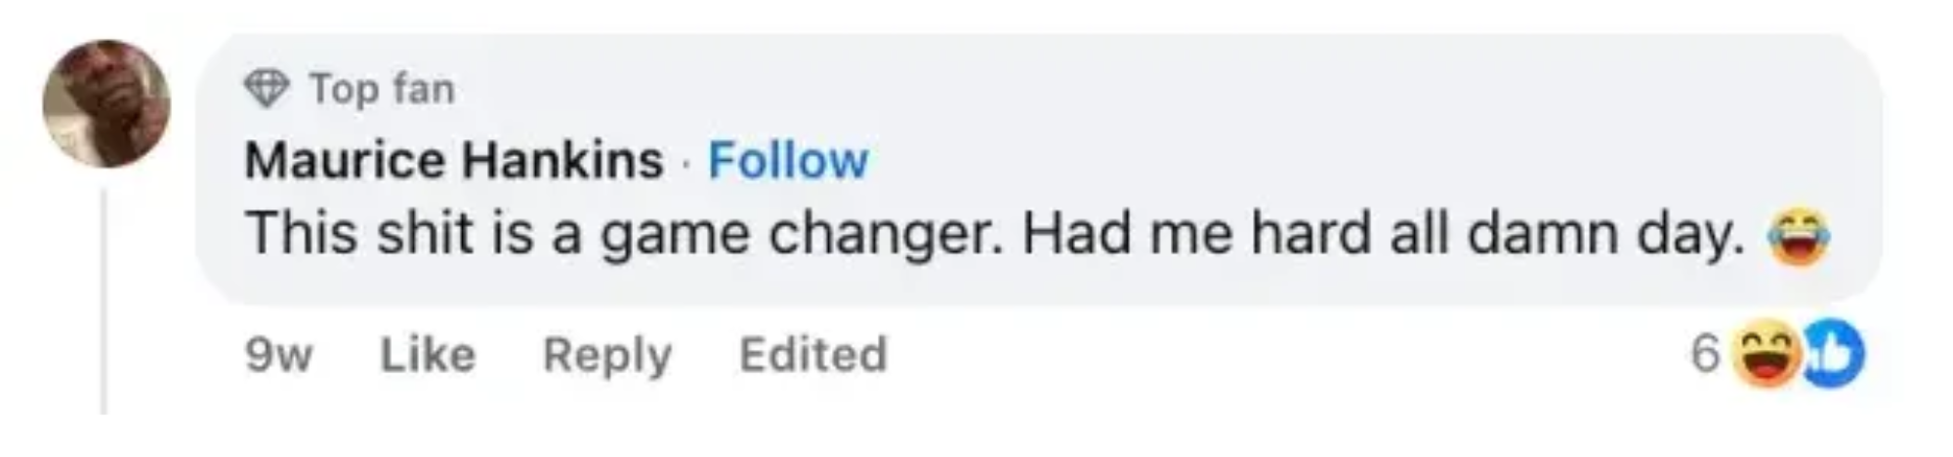1953x457 pixels.
Task: Click the sentence "Had me hard all damn day"
Action: (1382, 235)
